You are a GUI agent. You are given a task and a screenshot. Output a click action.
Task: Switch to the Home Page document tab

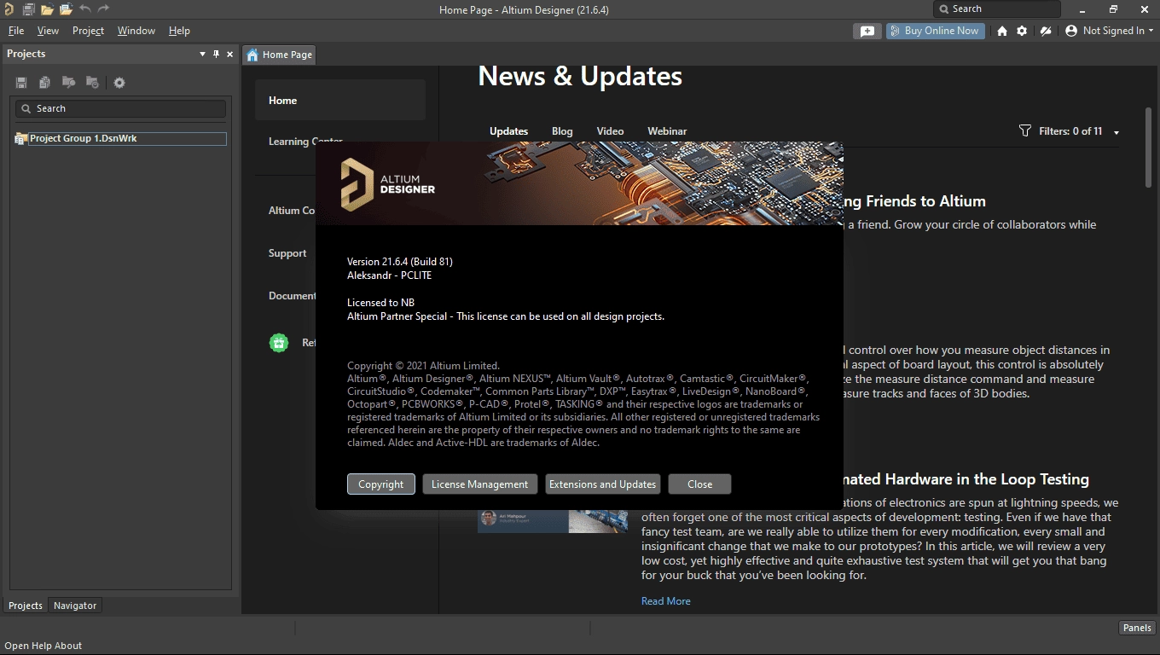280,55
